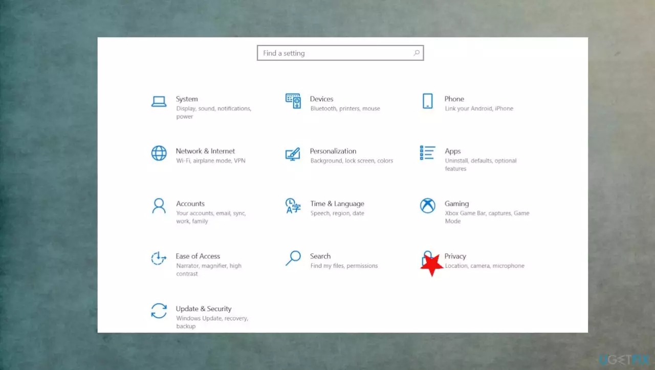Click 'Bluetooth, printers, mouse' description
This screenshot has width=655, height=370.
pyautogui.click(x=345, y=108)
